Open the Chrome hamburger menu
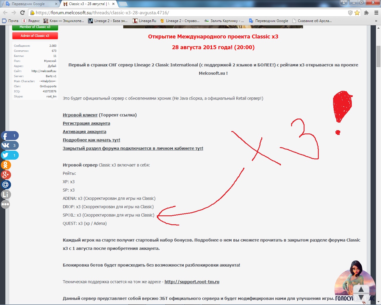This screenshot has width=381, height=305. [376, 13]
